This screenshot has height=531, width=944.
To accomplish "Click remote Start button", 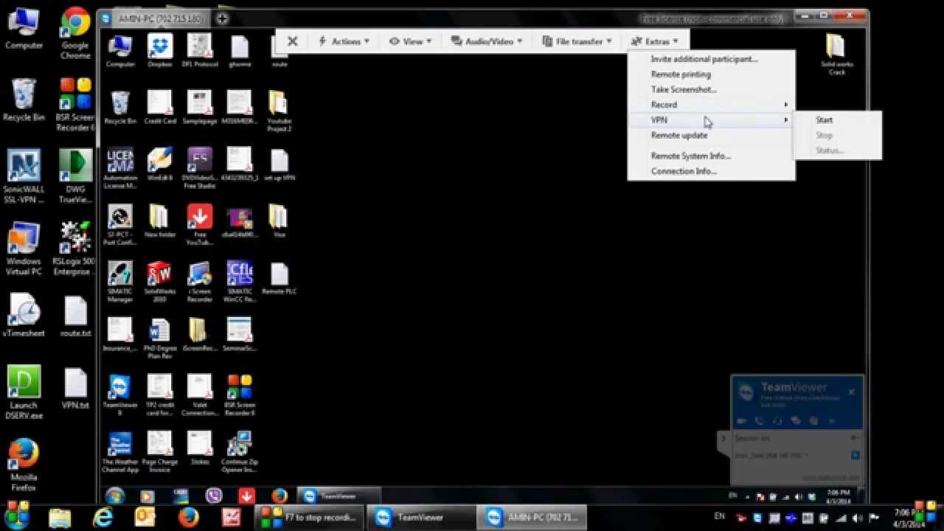I will coord(114,496).
